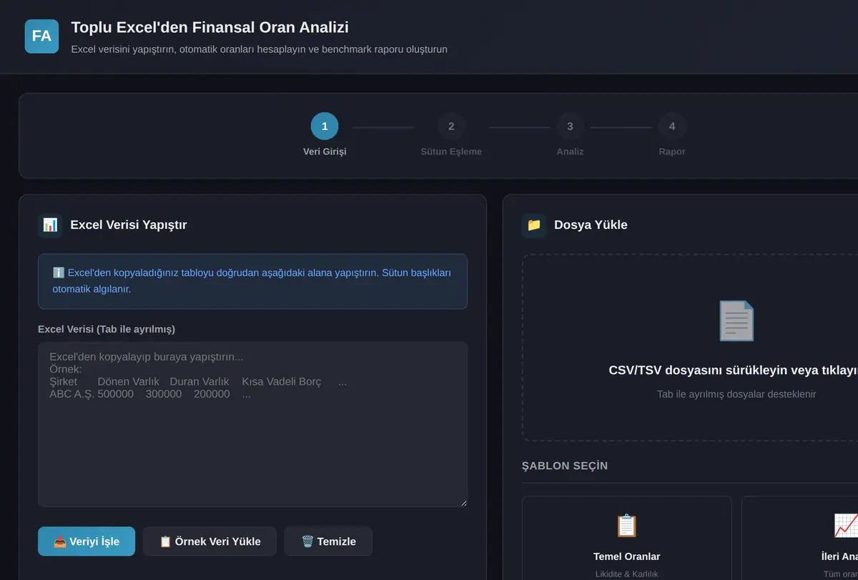Click the info icon in the paste hint
Screen dimensions: 858x580
click(59, 272)
